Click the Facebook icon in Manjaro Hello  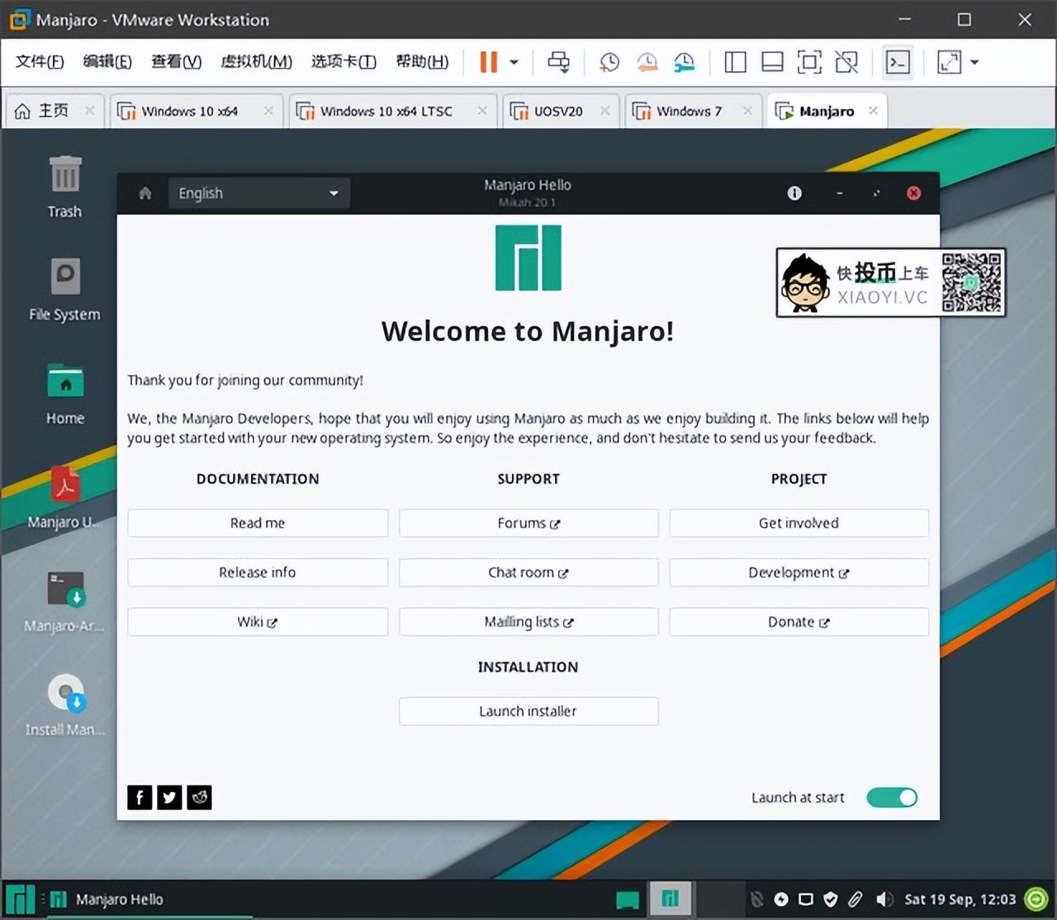[140, 797]
